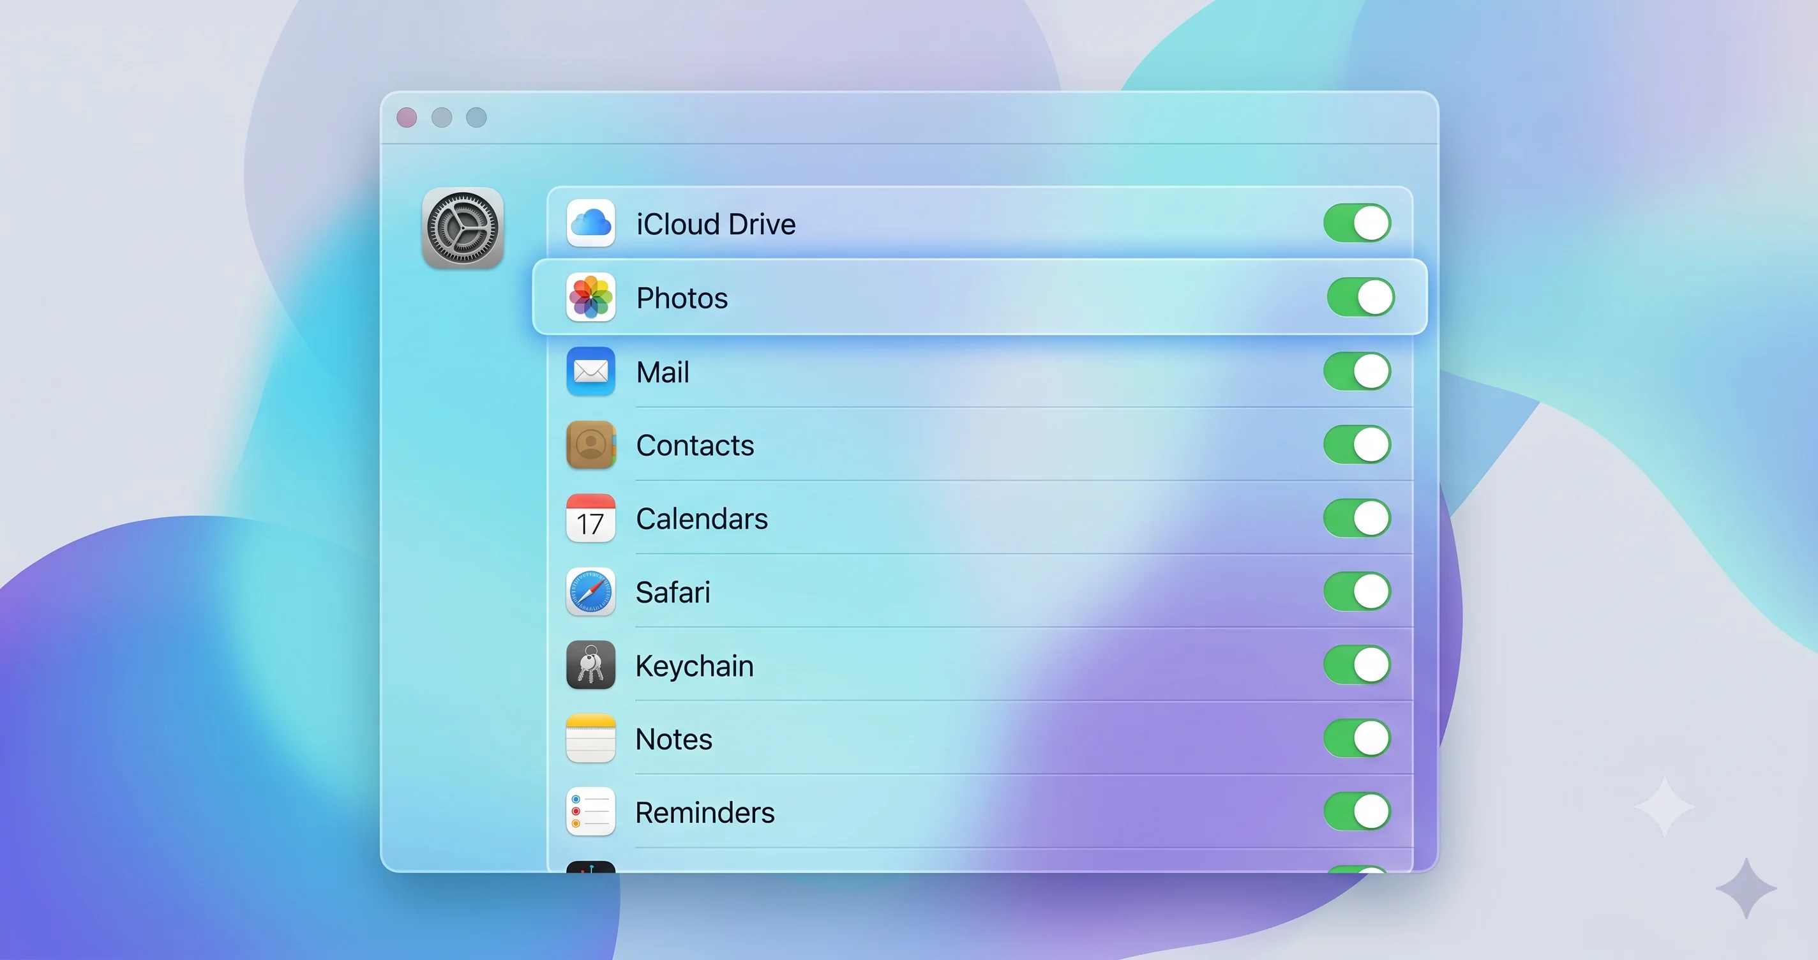Click the Reminders label text
This screenshot has width=1818, height=960.
(705, 813)
